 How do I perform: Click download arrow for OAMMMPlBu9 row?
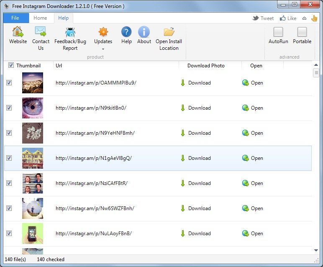(183, 83)
